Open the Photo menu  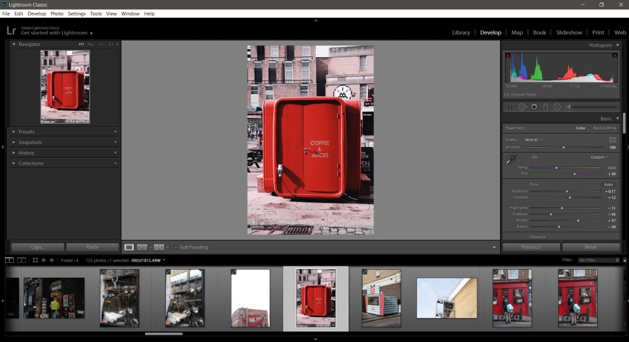pos(57,13)
